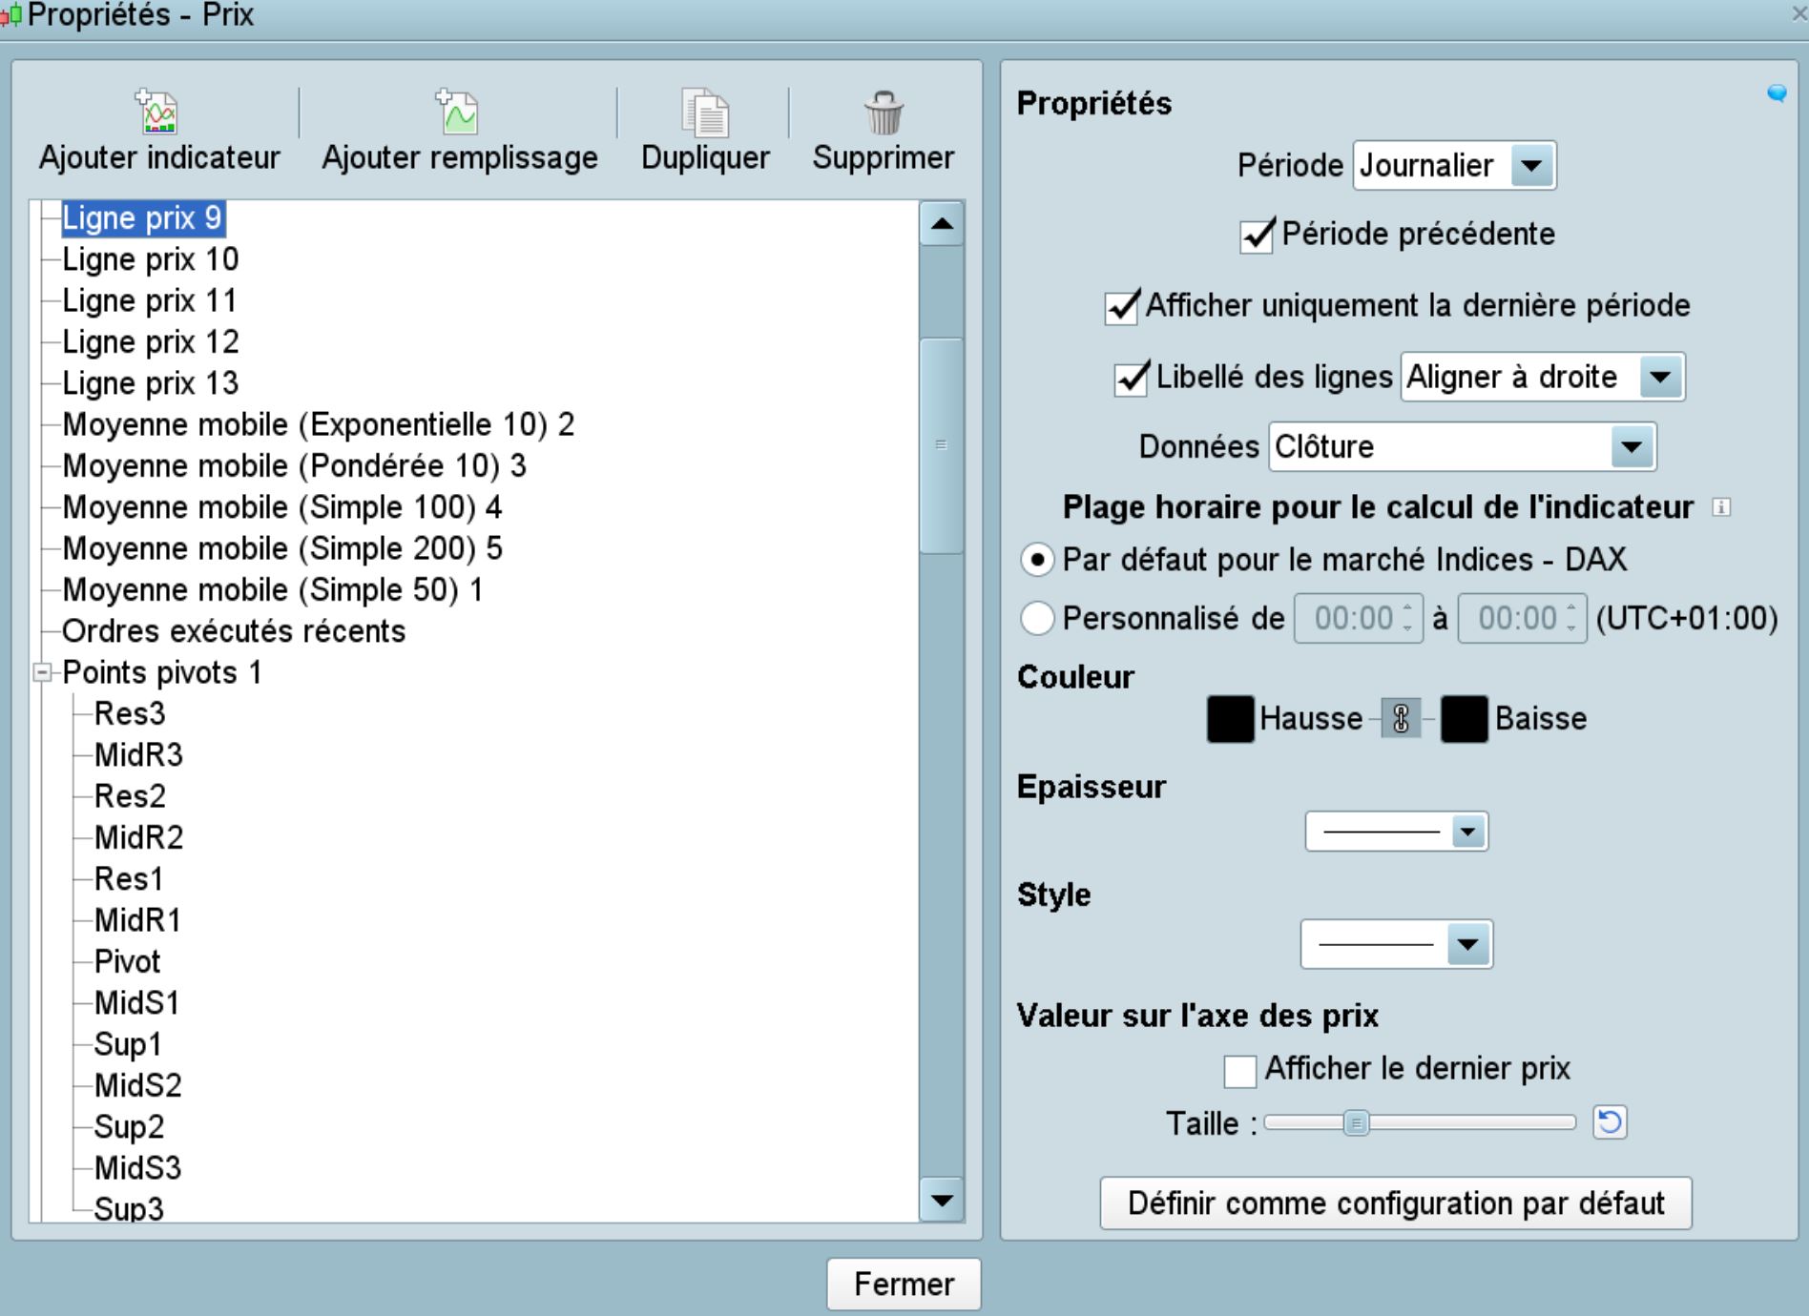Open the Période Journalier dropdown
1809x1316 pixels.
1455,166
